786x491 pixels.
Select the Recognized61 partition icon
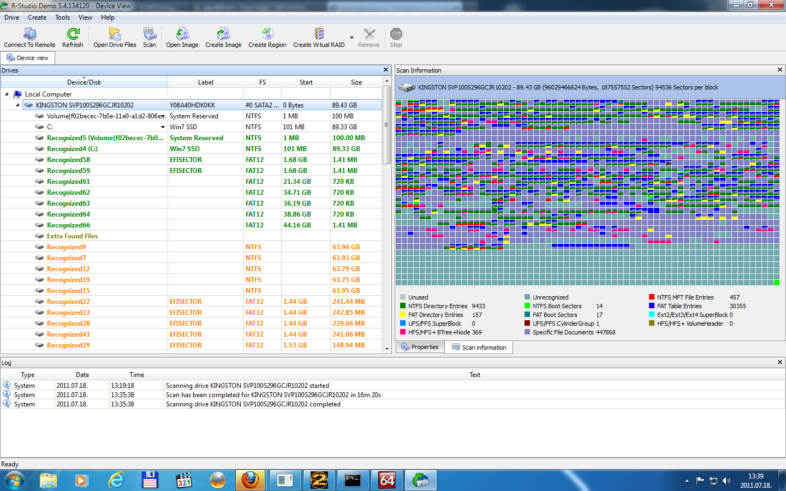pyautogui.click(x=39, y=182)
